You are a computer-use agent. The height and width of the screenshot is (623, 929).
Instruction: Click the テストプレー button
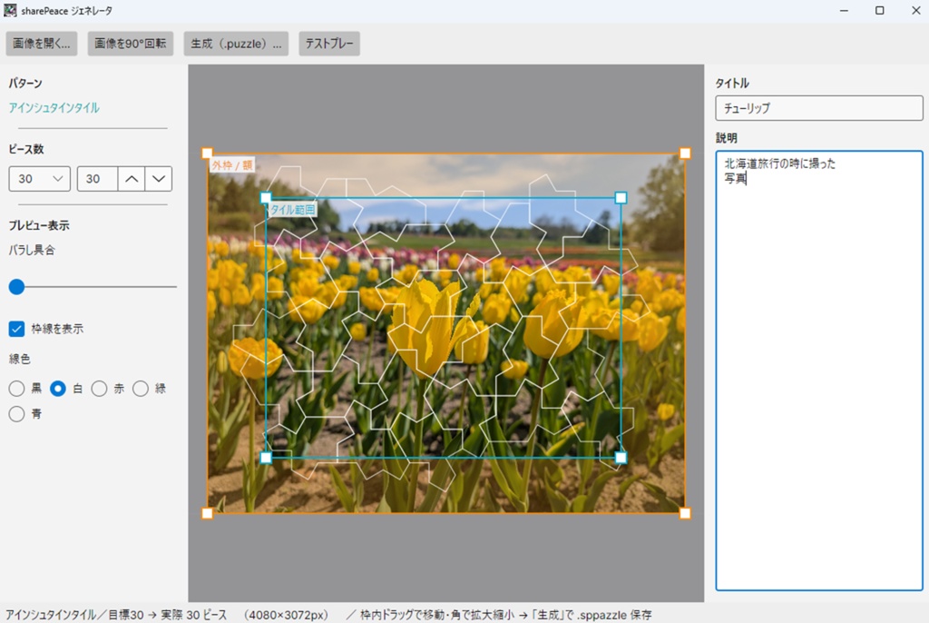[x=328, y=44]
